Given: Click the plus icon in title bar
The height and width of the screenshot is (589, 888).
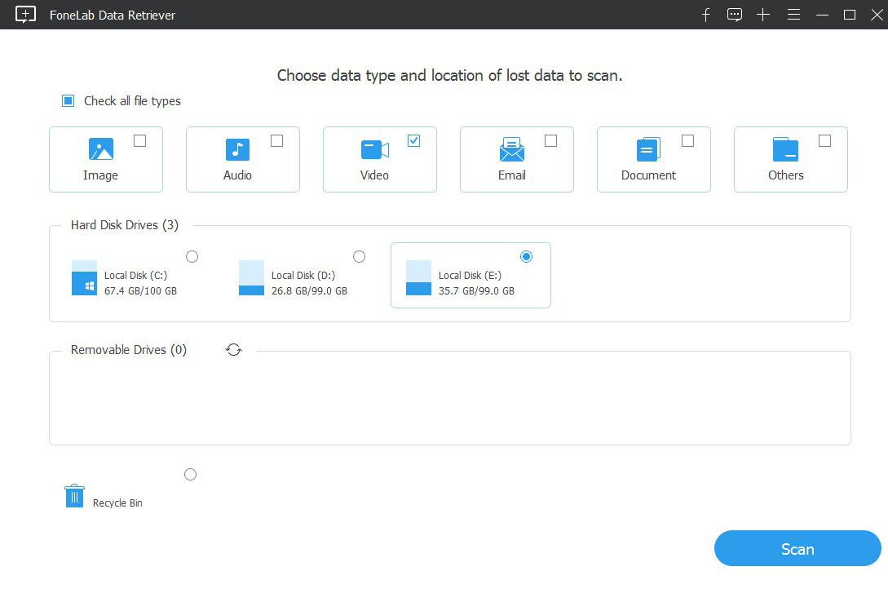Looking at the screenshot, I should 763,15.
